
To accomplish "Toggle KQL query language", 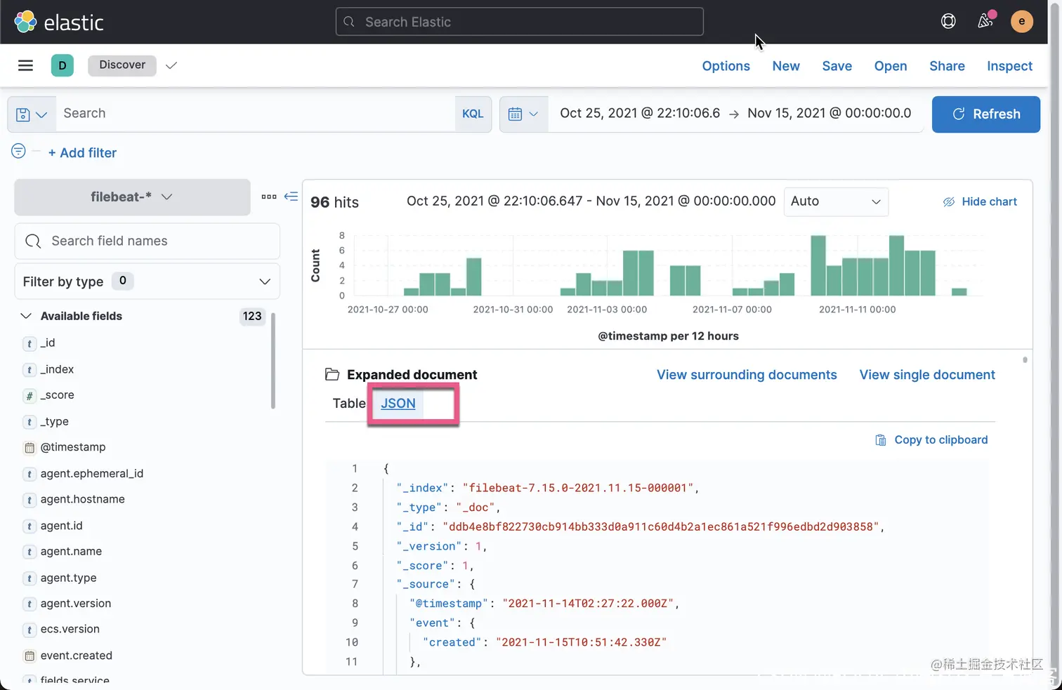I will point(473,114).
